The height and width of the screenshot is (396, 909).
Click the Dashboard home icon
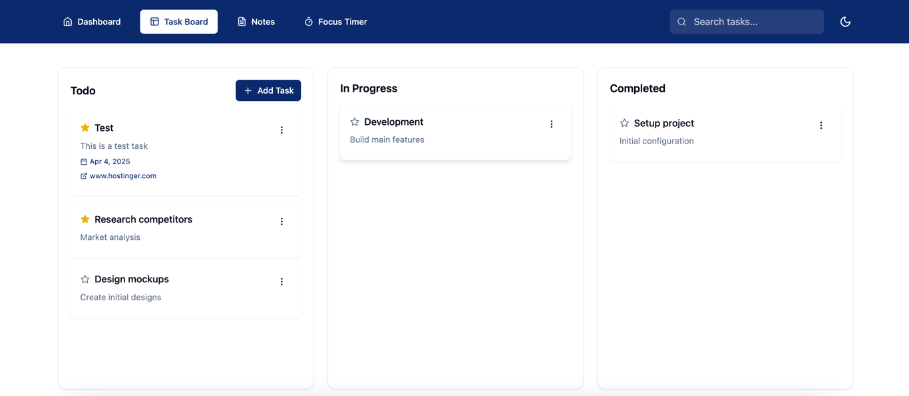coord(67,21)
